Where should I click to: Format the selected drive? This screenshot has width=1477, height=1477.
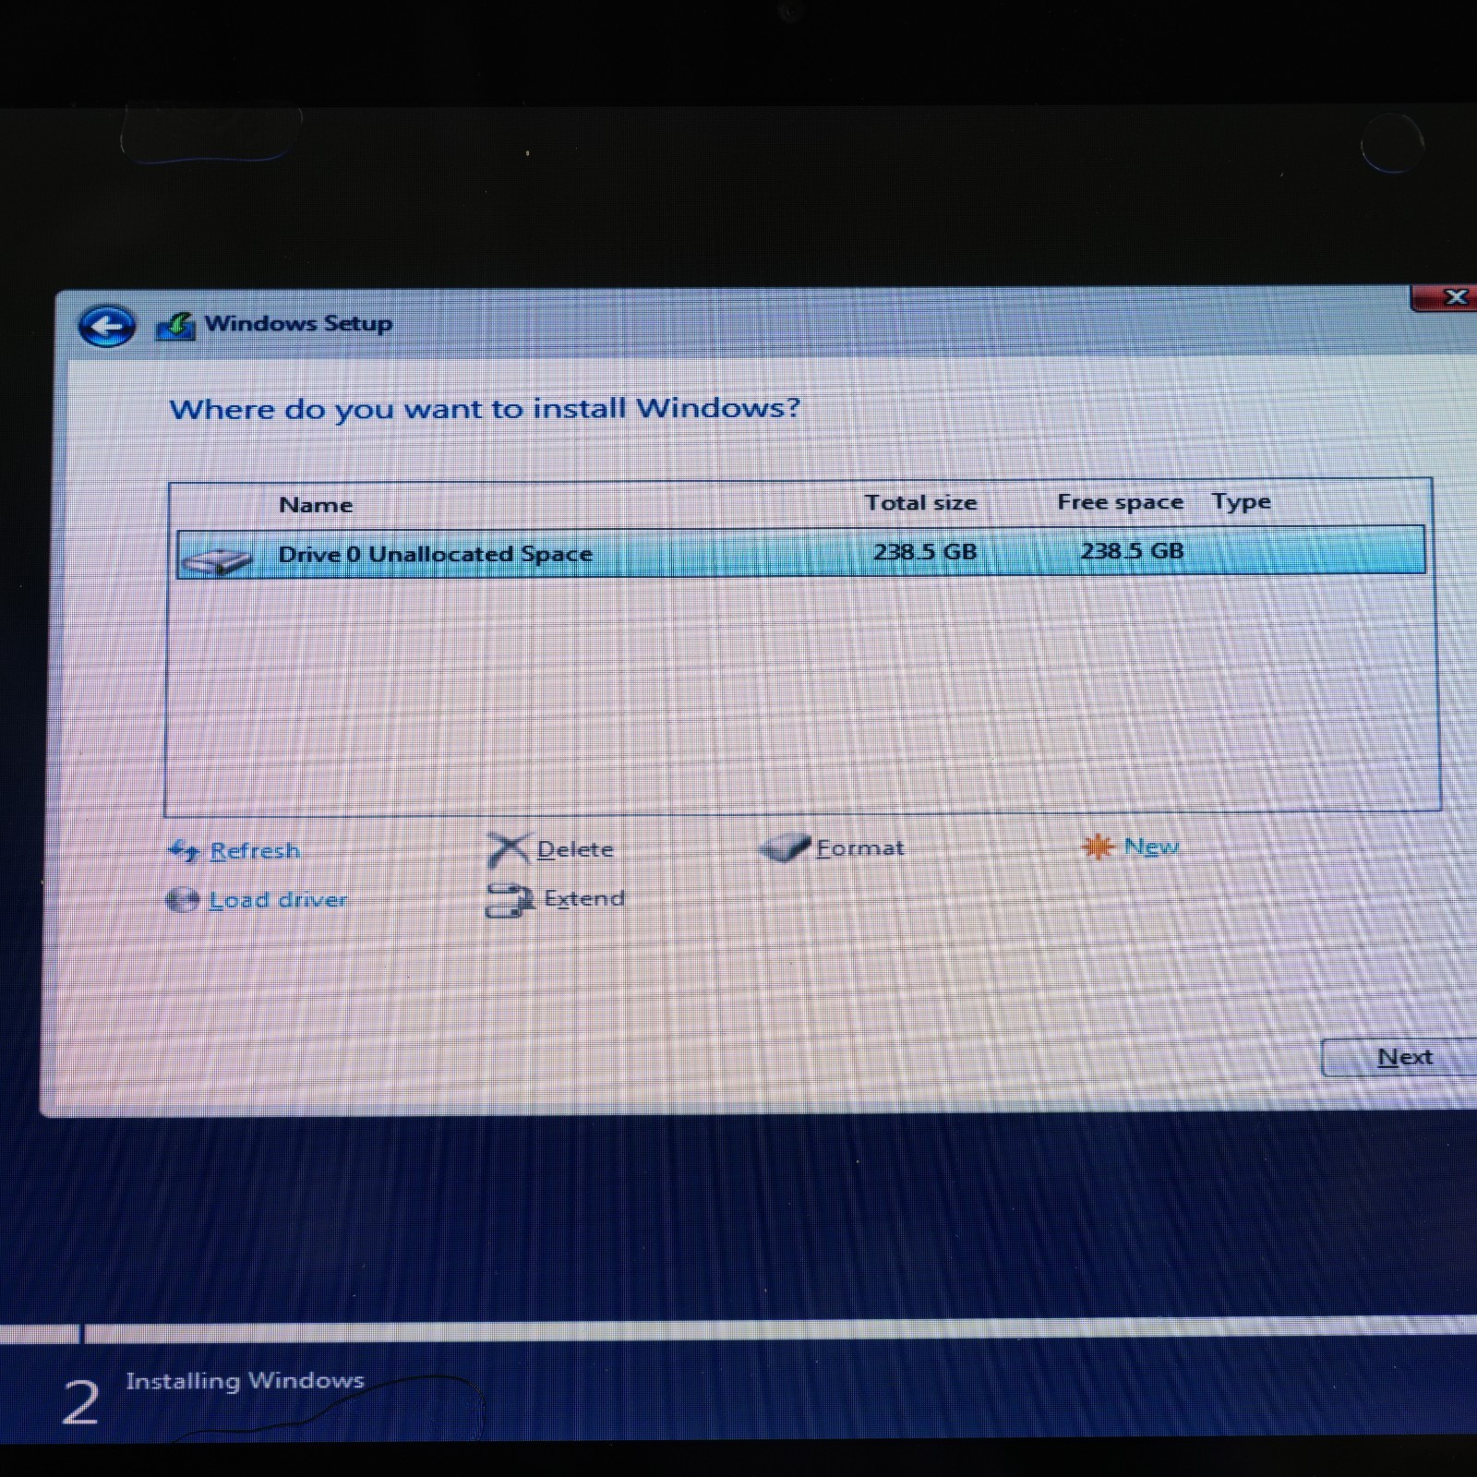[860, 847]
